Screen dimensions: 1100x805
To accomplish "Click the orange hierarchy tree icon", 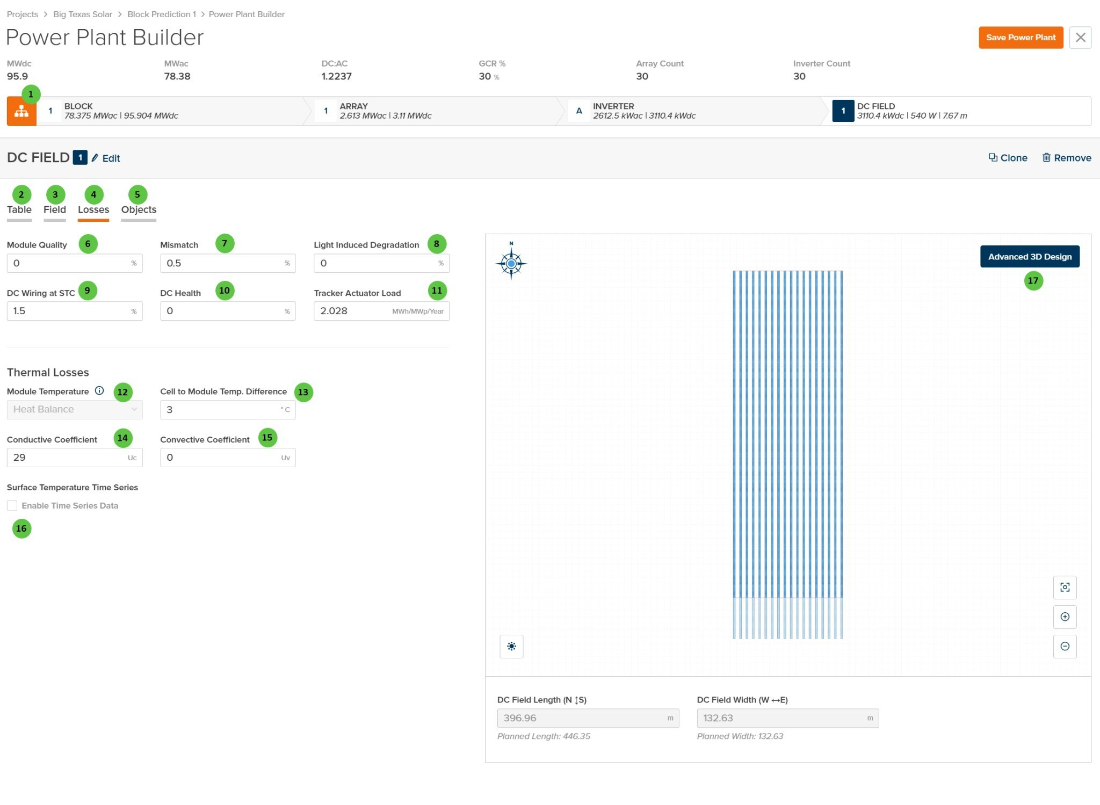I will click(x=21, y=111).
